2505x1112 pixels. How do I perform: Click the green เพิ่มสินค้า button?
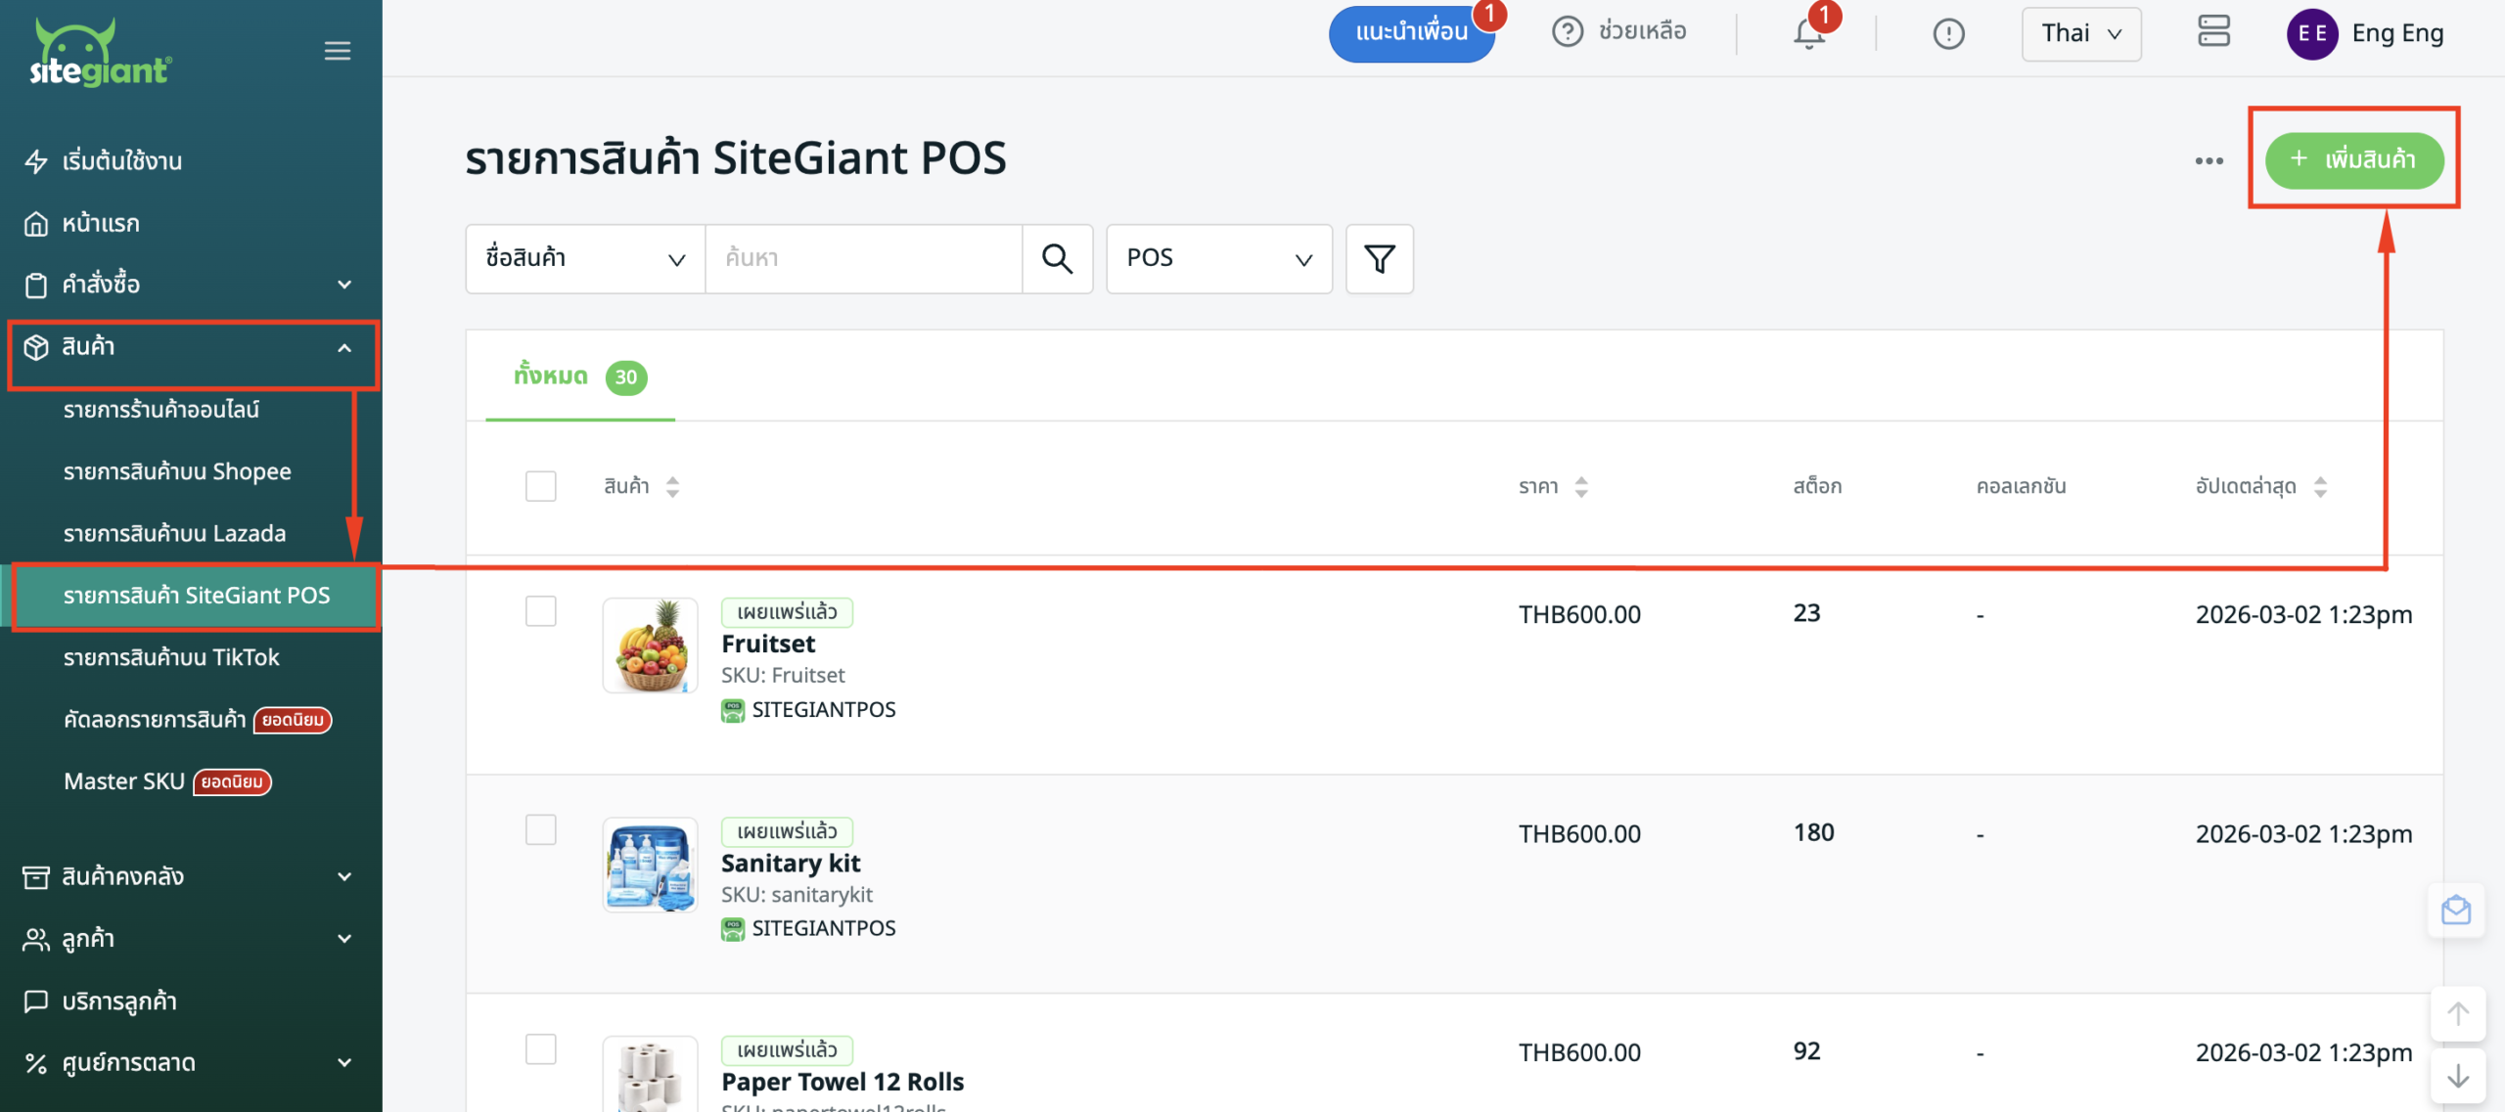(x=2353, y=160)
